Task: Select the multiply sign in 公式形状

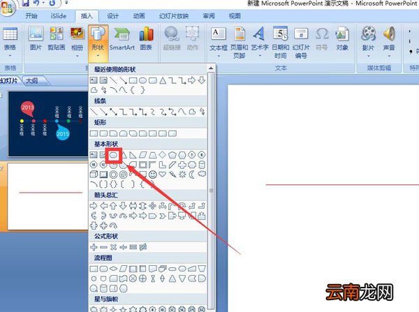Action: click(113, 247)
